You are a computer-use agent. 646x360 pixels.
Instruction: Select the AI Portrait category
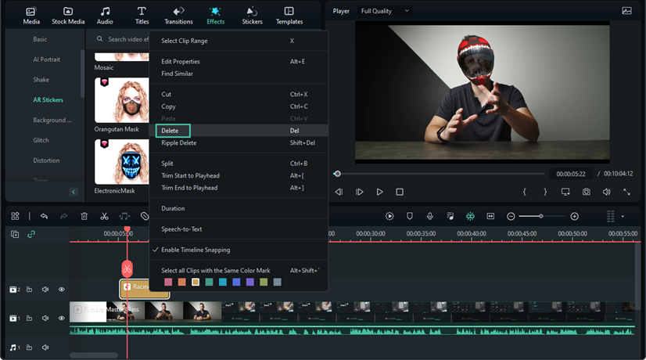(x=47, y=59)
